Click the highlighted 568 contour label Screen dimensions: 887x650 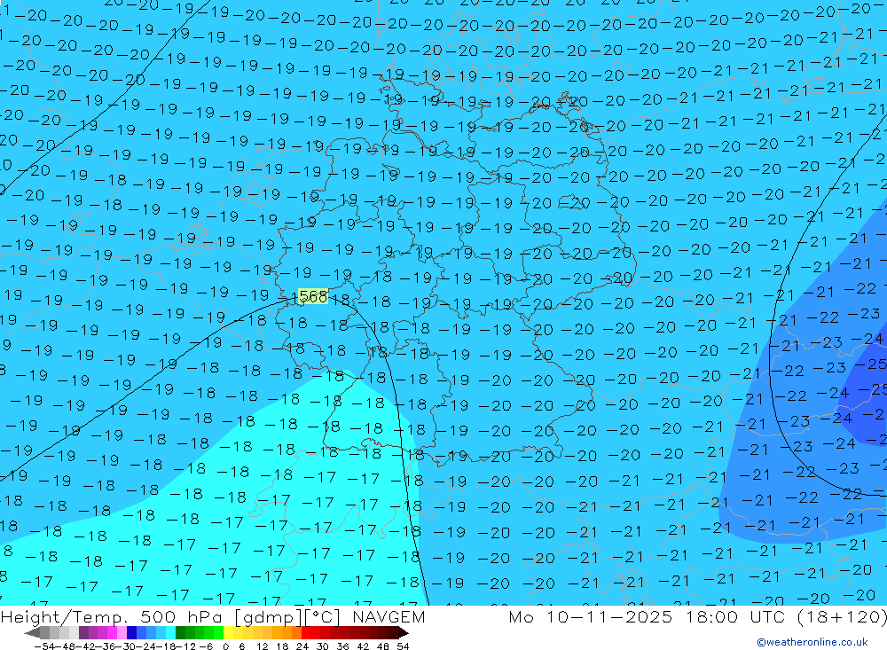(313, 296)
